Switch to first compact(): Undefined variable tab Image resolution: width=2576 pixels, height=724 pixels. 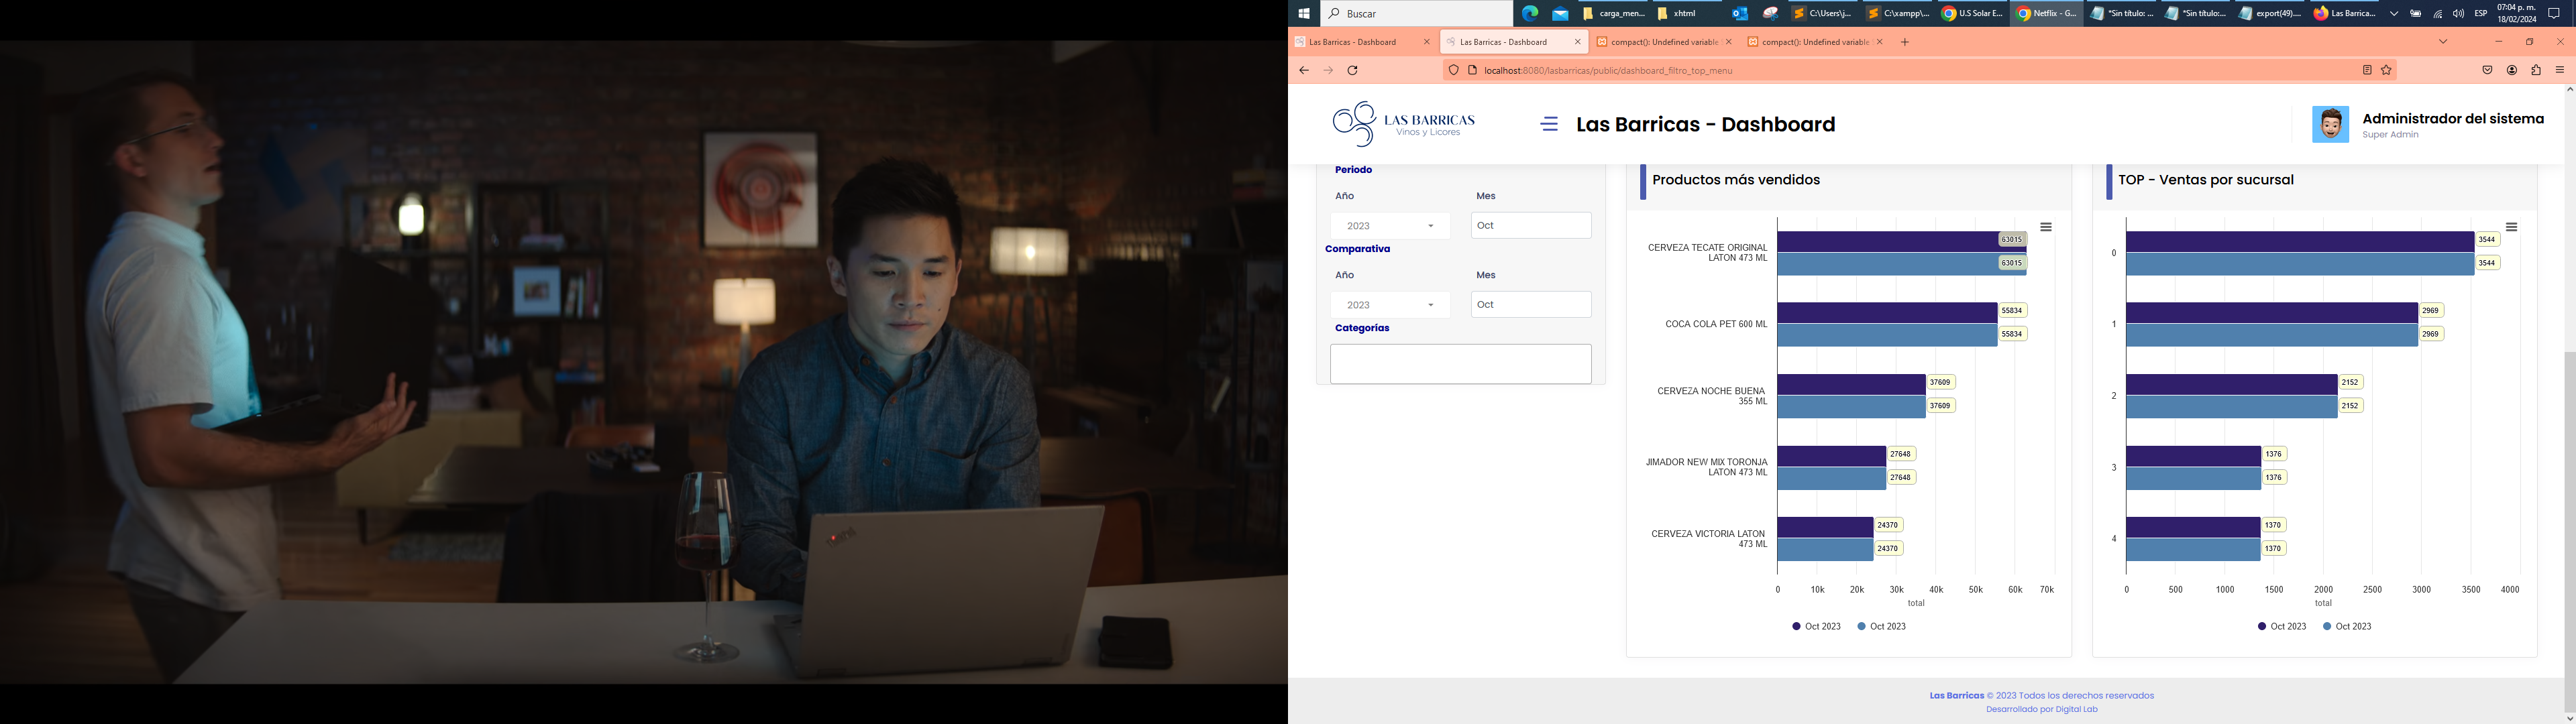click(1656, 42)
